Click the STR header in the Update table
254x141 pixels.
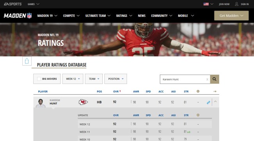coord(186,115)
